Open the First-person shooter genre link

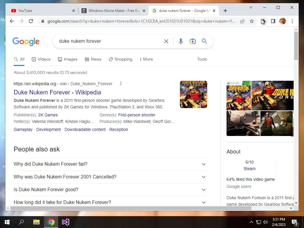point(137,115)
